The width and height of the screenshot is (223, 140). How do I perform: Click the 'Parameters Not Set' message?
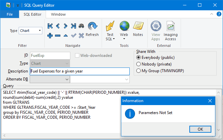tap(155, 113)
